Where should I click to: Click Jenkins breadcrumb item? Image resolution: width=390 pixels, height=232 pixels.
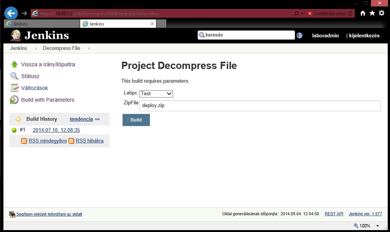(x=19, y=48)
